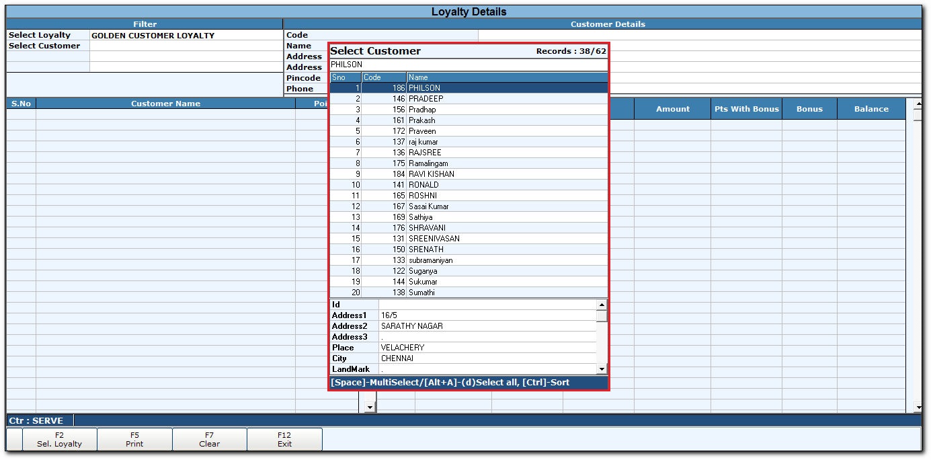The image size is (931, 460).
Task: Select the Ramalingam customer row
Action: coord(469,163)
